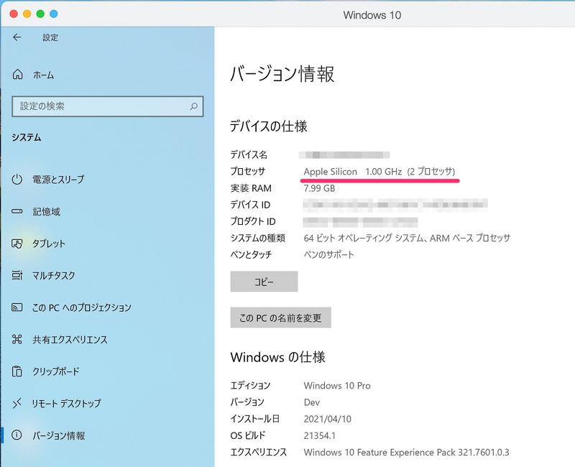Open the ホーム home icon
The image size is (575, 467).
click(17, 75)
